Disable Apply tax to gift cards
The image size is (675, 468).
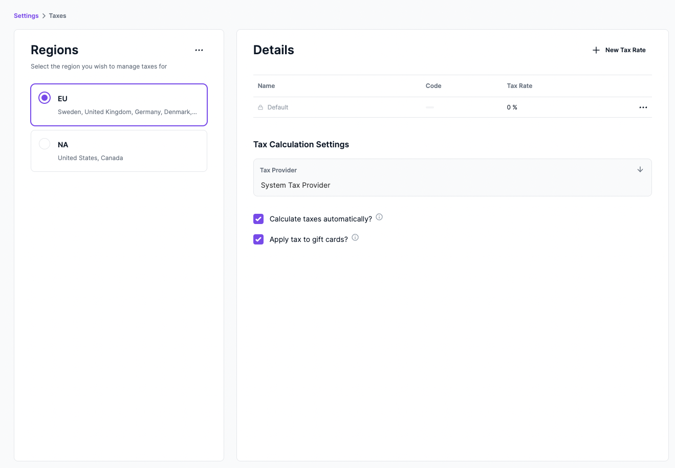tap(258, 239)
